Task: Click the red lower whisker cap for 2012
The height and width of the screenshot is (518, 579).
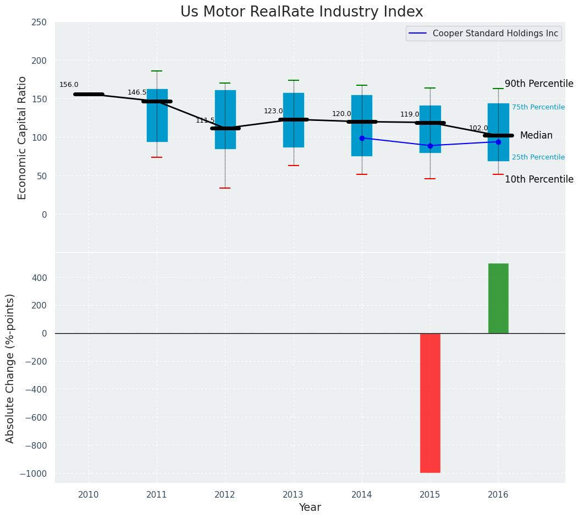Action: tap(225, 188)
